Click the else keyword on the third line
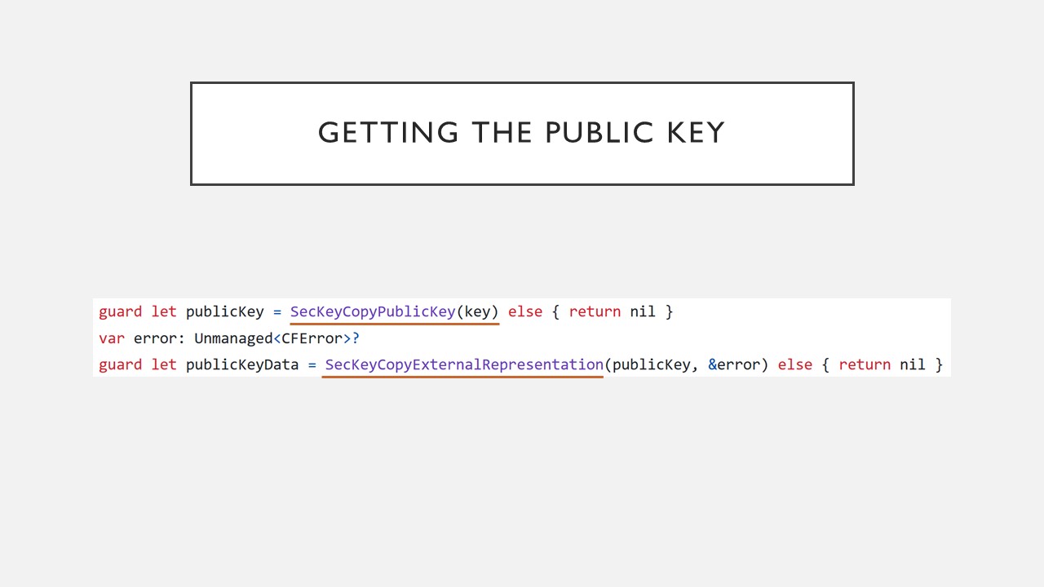The height and width of the screenshot is (587, 1044). [795, 364]
